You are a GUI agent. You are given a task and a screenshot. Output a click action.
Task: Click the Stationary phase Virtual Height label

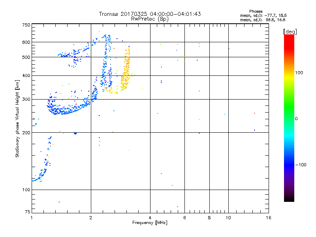[x=17, y=118]
